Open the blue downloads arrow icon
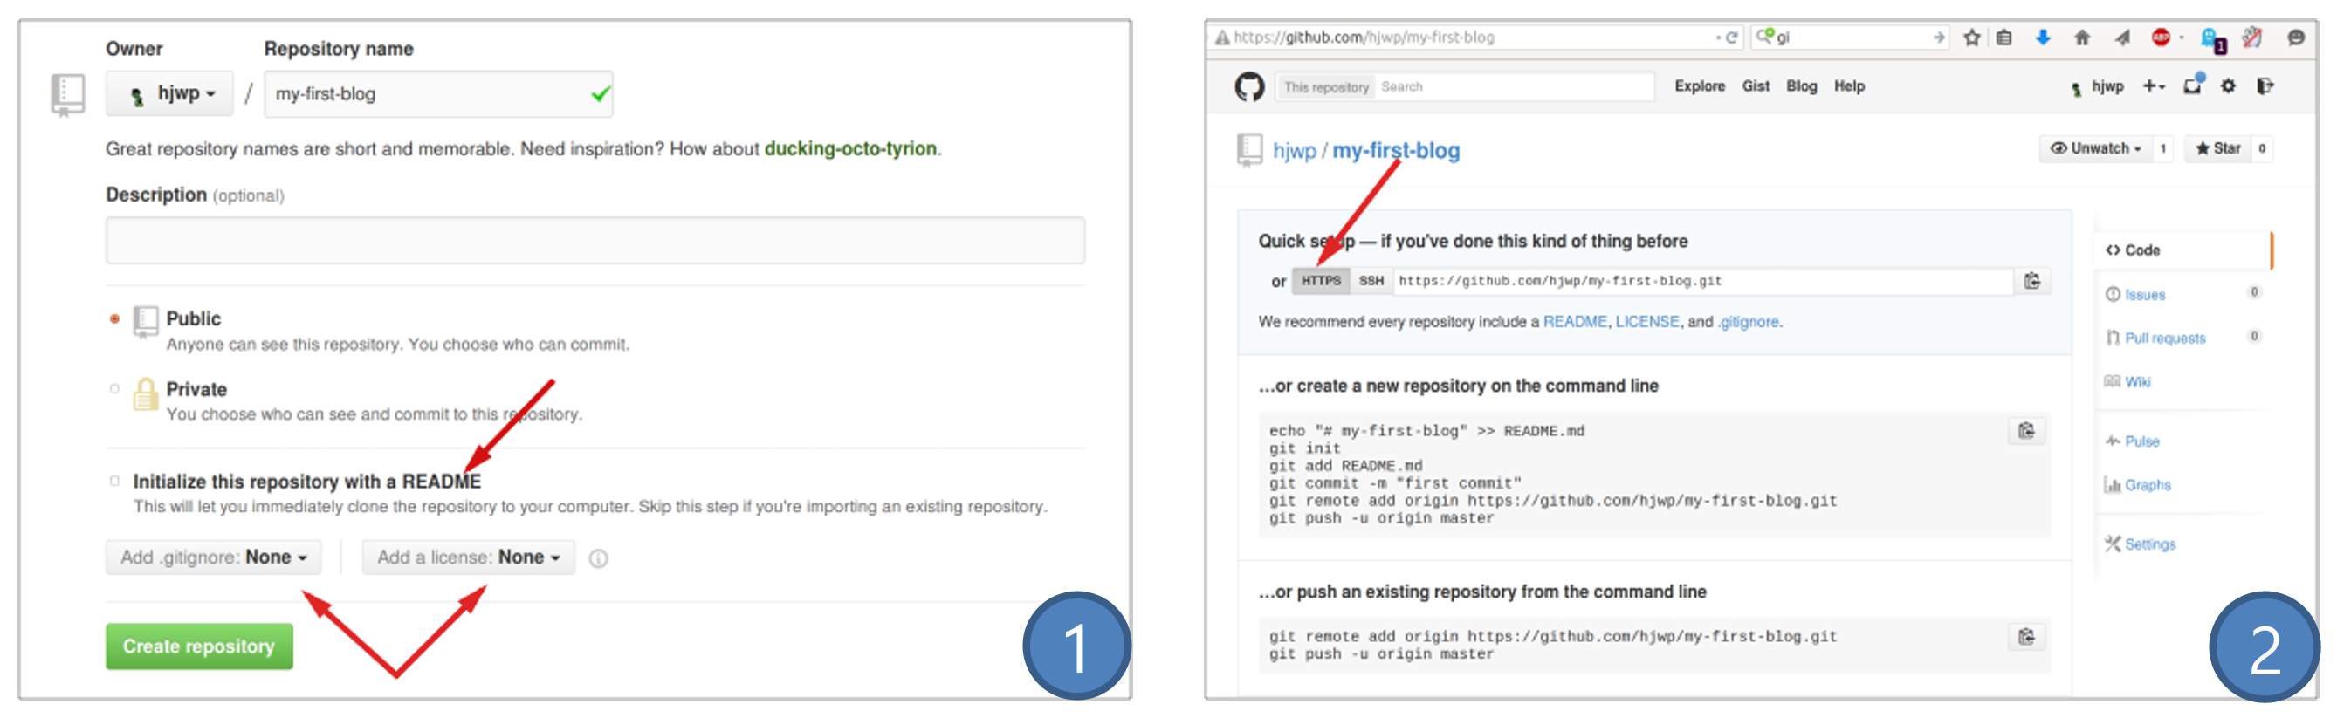This screenshot has width=2337, height=725. coord(2043,38)
